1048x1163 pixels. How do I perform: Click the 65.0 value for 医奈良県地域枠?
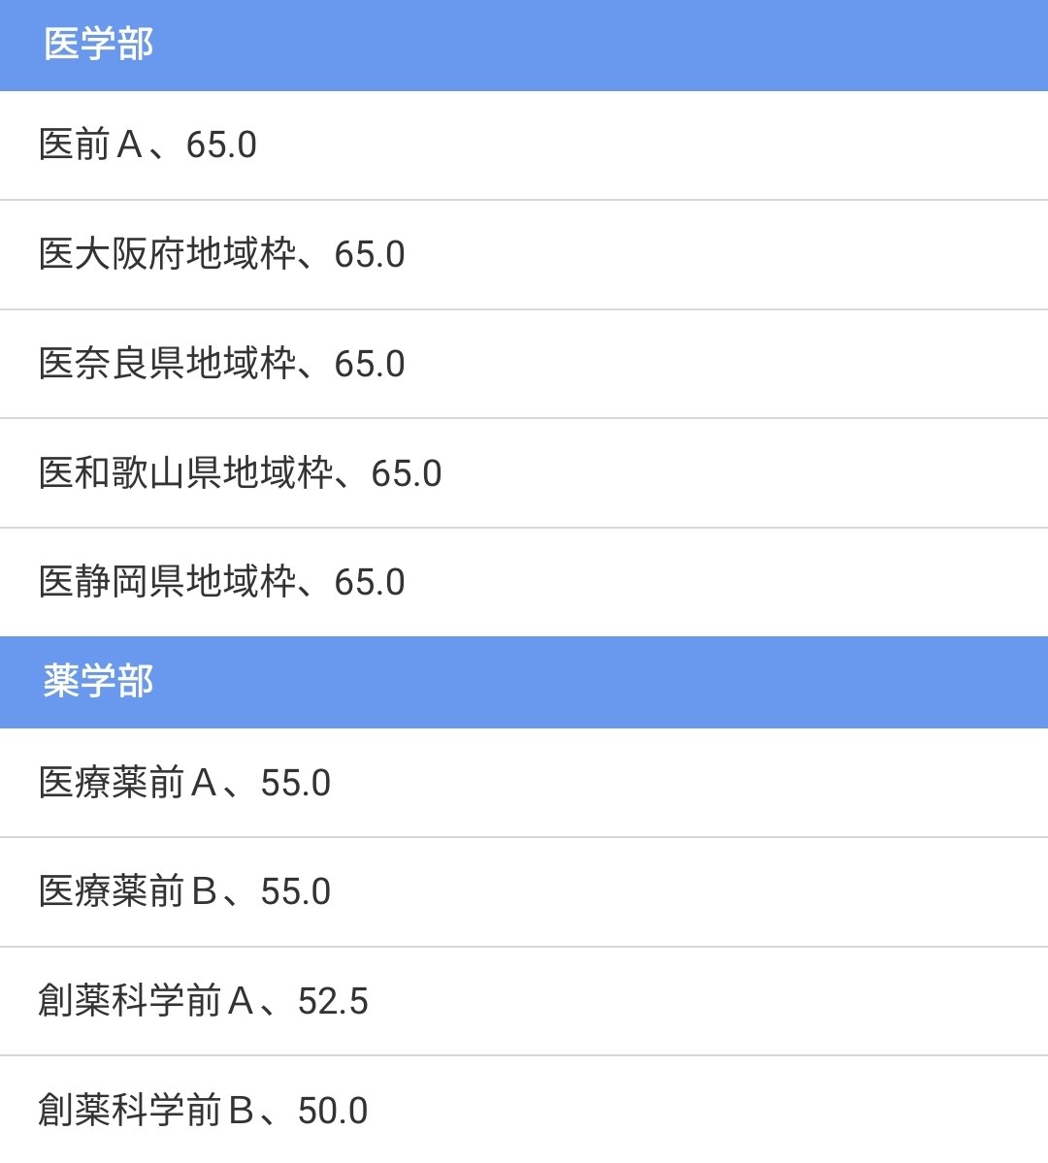click(370, 364)
